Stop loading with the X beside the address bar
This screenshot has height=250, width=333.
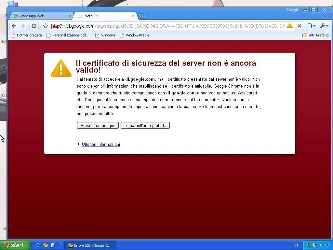point(299,26)
